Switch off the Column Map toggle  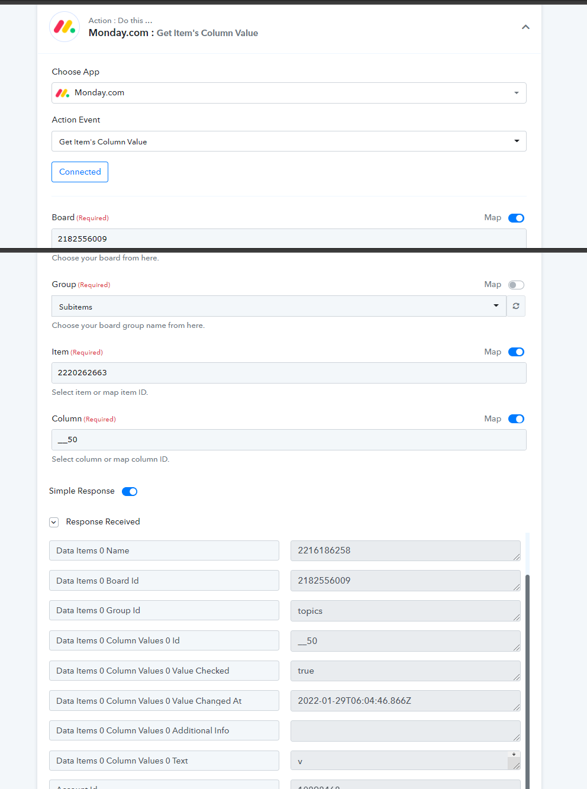[516, 419]
